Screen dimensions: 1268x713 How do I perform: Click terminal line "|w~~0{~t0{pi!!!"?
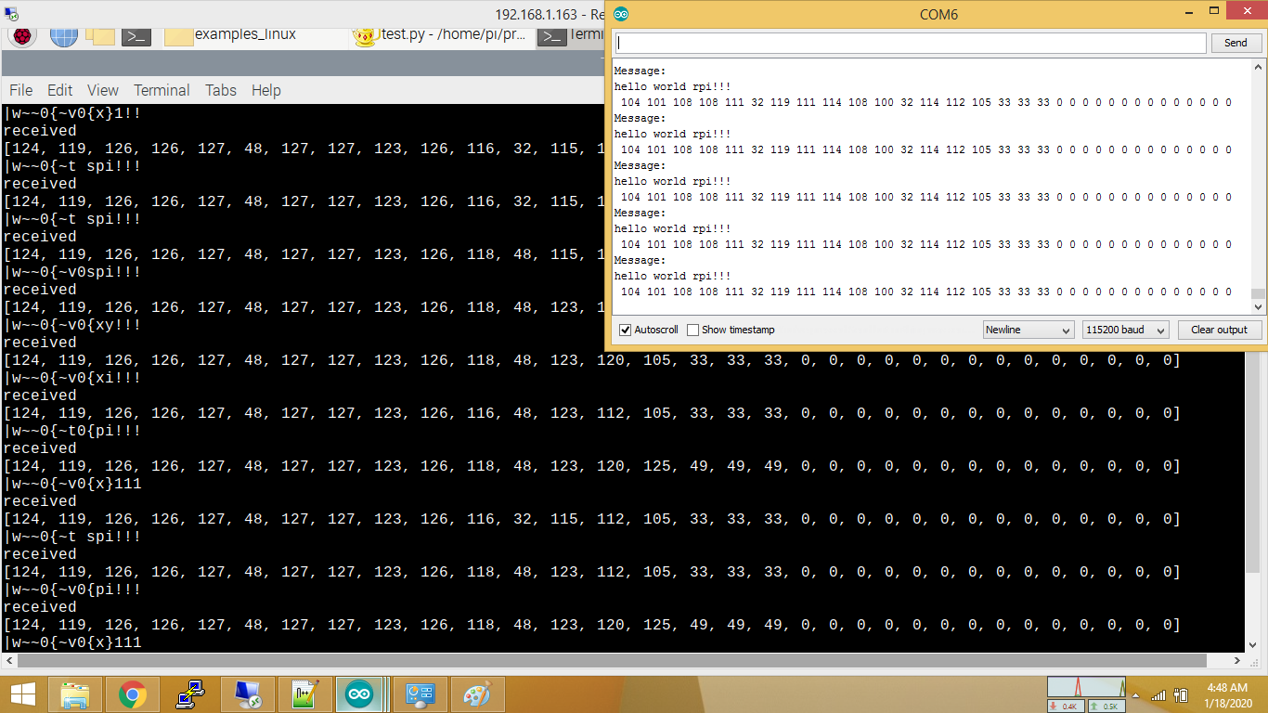point(72,431)
